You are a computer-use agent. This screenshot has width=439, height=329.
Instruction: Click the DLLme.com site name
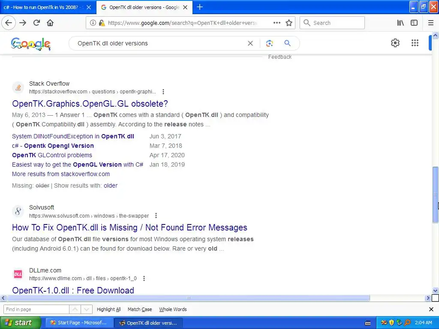[45, 271]
